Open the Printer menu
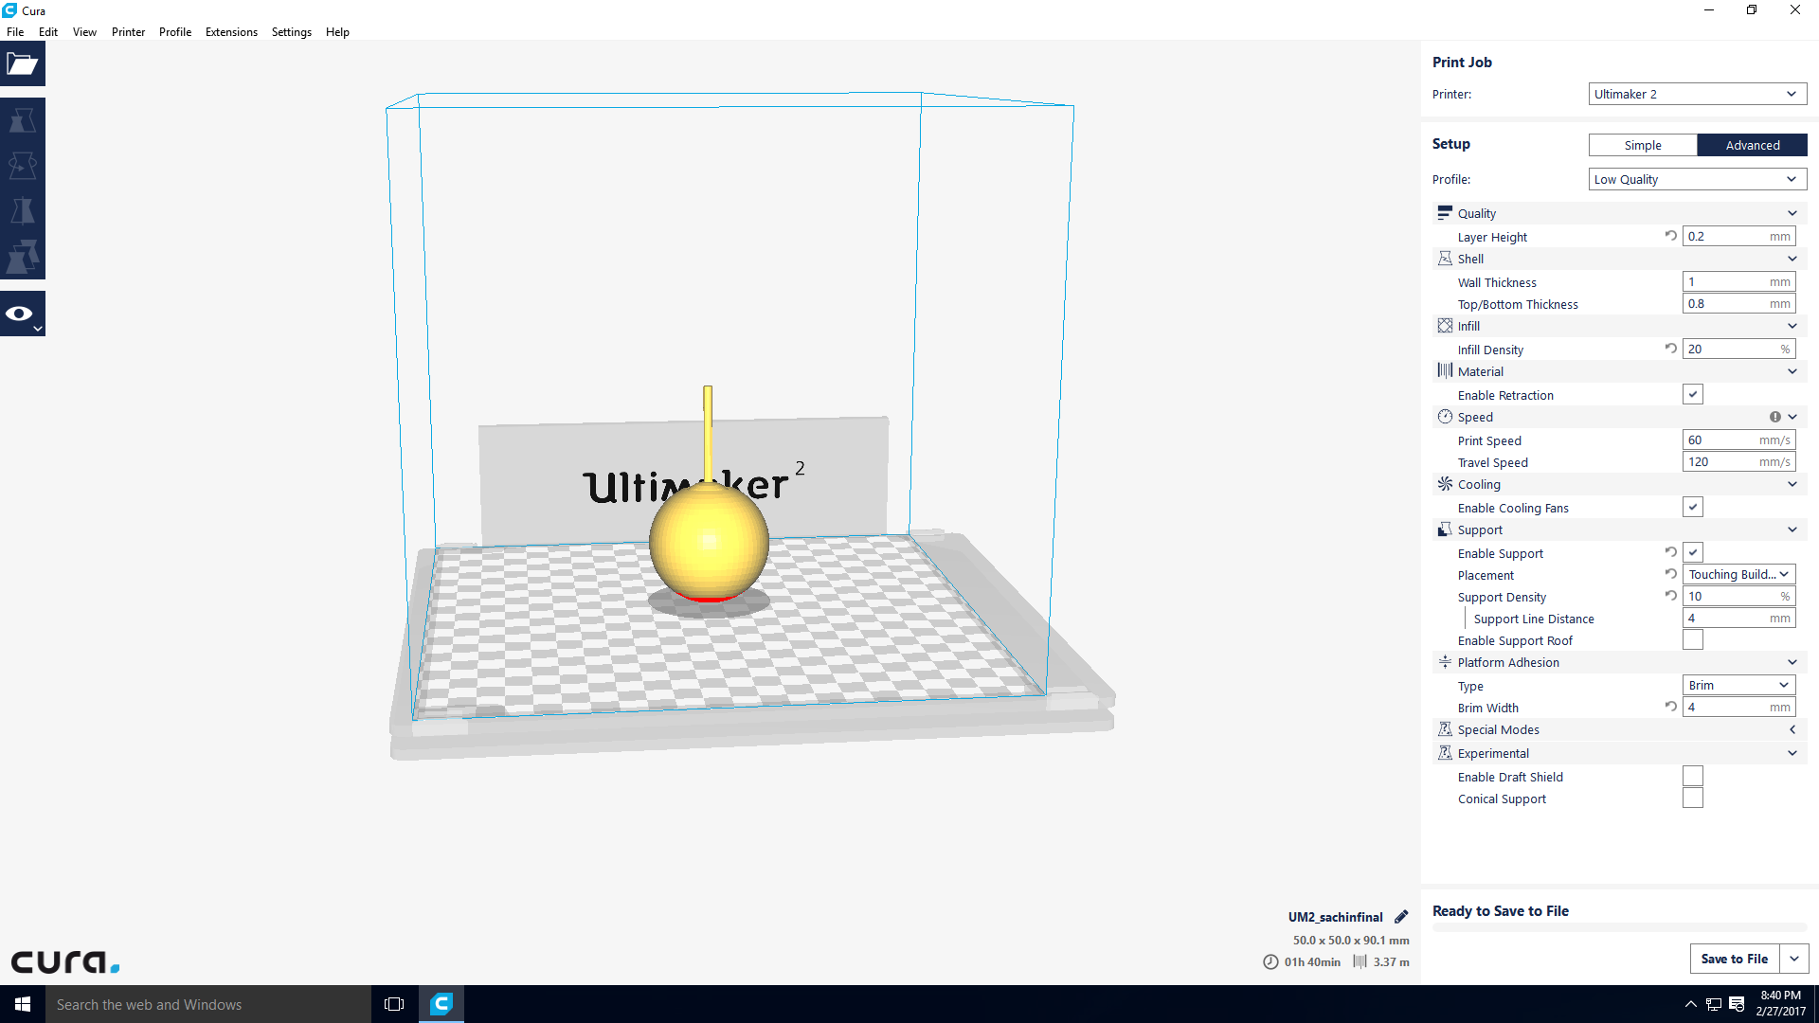The width and height of the screenshot is (1819, 1023). 128,31
